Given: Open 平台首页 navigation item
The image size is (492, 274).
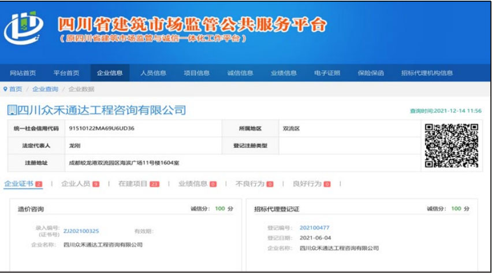Looking at the screenshot, I should (66, 73).
